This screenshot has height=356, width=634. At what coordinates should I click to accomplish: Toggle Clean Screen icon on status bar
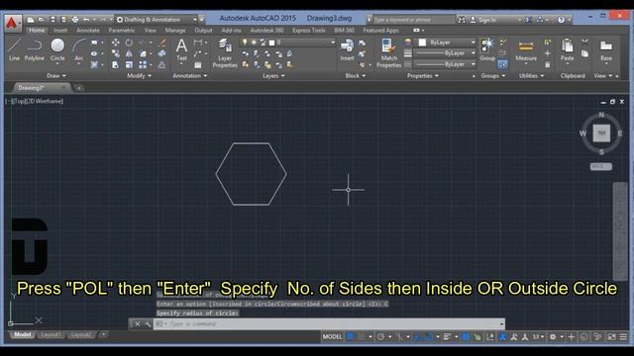click(612, 336)
